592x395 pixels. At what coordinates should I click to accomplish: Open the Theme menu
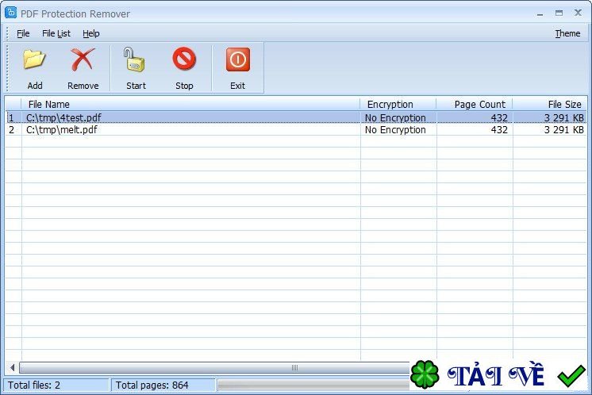pyautogui.click(x=567, y=33)
